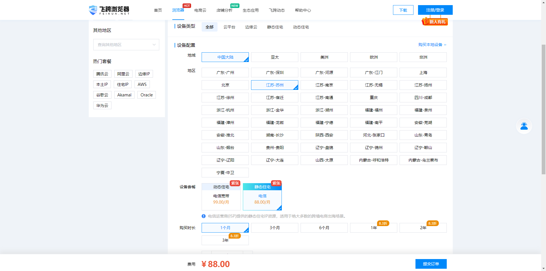Select the Akamai hot package tag
Viewport: 546px width, 271px height.
click(x=124, y=95)
